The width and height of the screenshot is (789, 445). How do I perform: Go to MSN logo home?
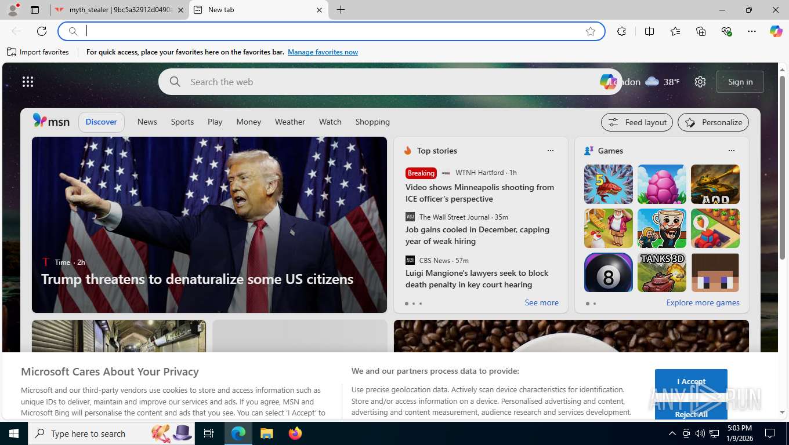click(x=51, y=122)
